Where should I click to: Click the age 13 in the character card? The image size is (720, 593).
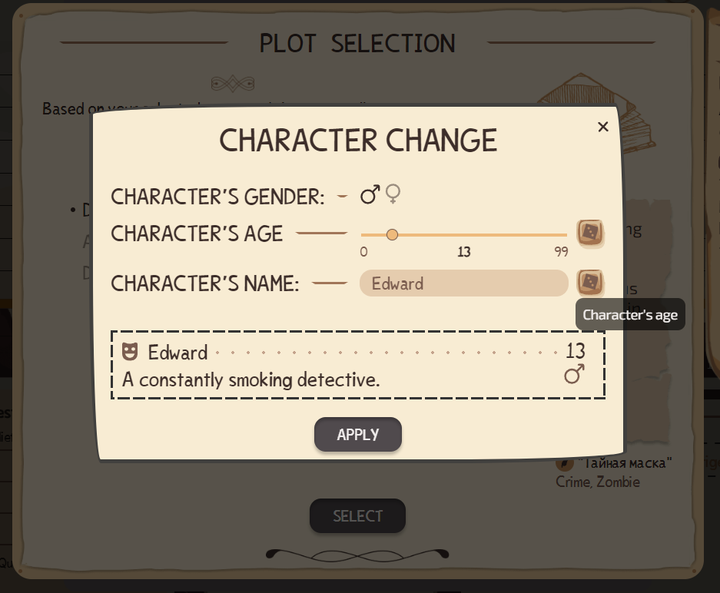576,351
